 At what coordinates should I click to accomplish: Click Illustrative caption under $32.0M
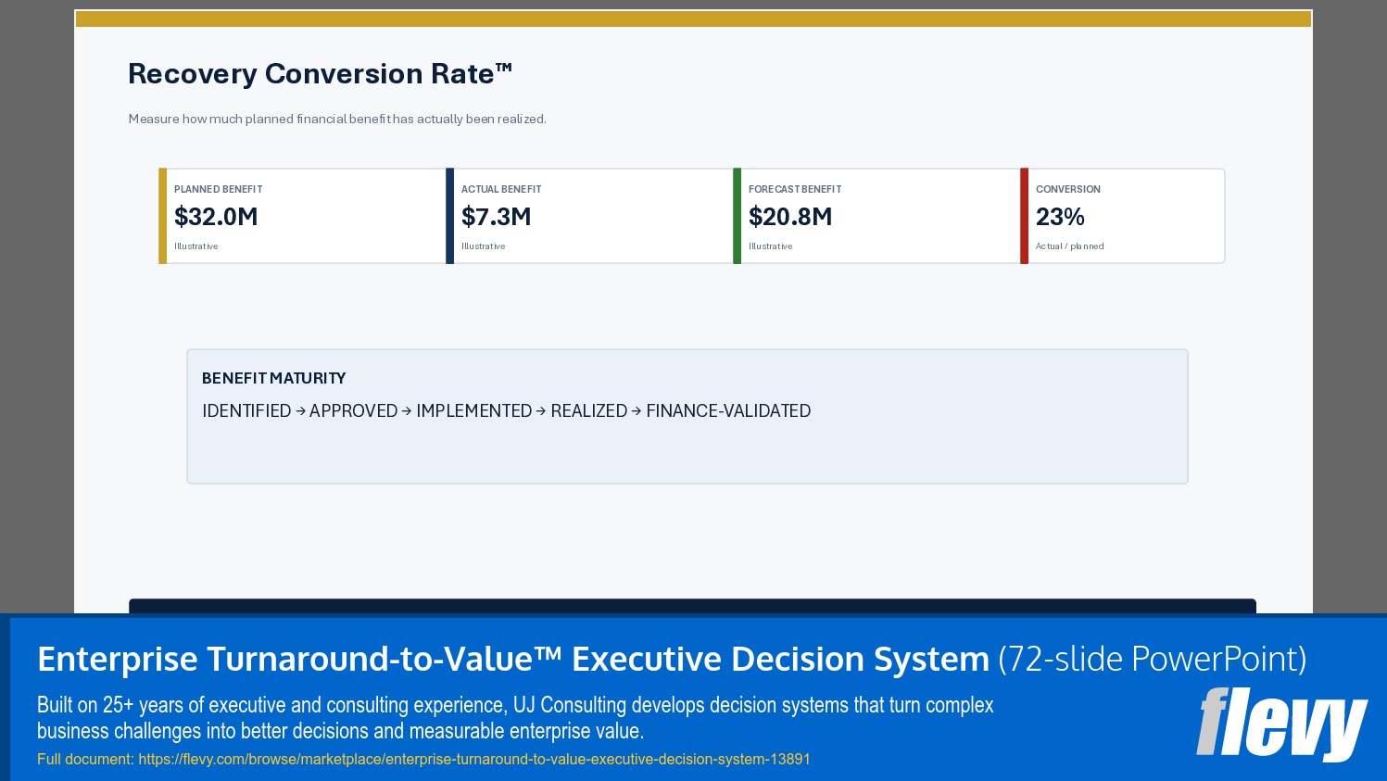point(196,246)
